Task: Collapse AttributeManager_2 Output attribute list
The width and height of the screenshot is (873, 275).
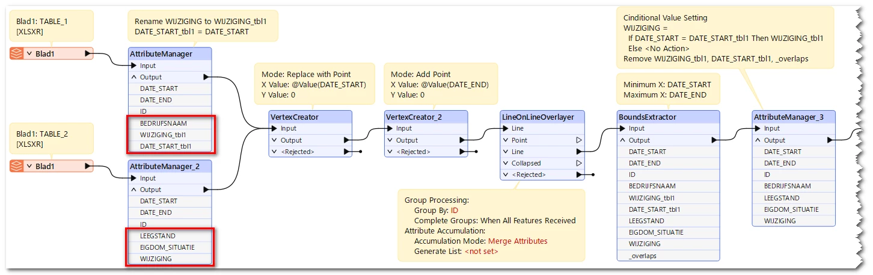Action: (x=133, y=190)
